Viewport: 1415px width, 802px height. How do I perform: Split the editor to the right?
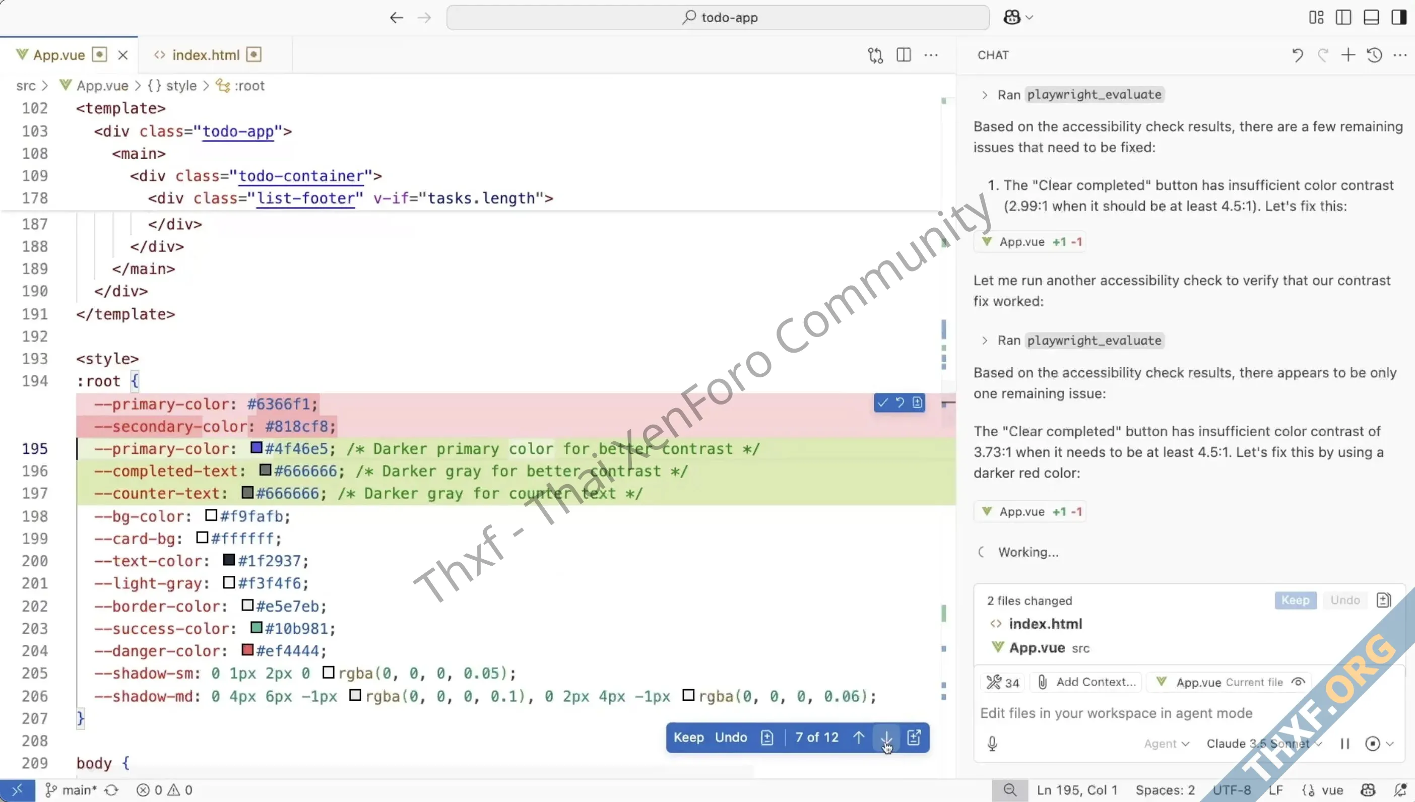[904, 55]
